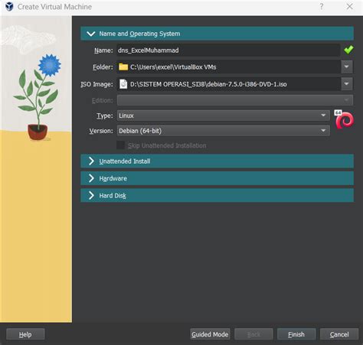Click the Name field containing dns_ExcelMuhammad
The image size is (363, 345).
pos(228,50)
